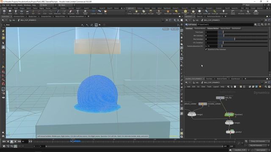Click the merge1 node in network
This screenshot has height=152, width=271.
(x=230, y=123)
